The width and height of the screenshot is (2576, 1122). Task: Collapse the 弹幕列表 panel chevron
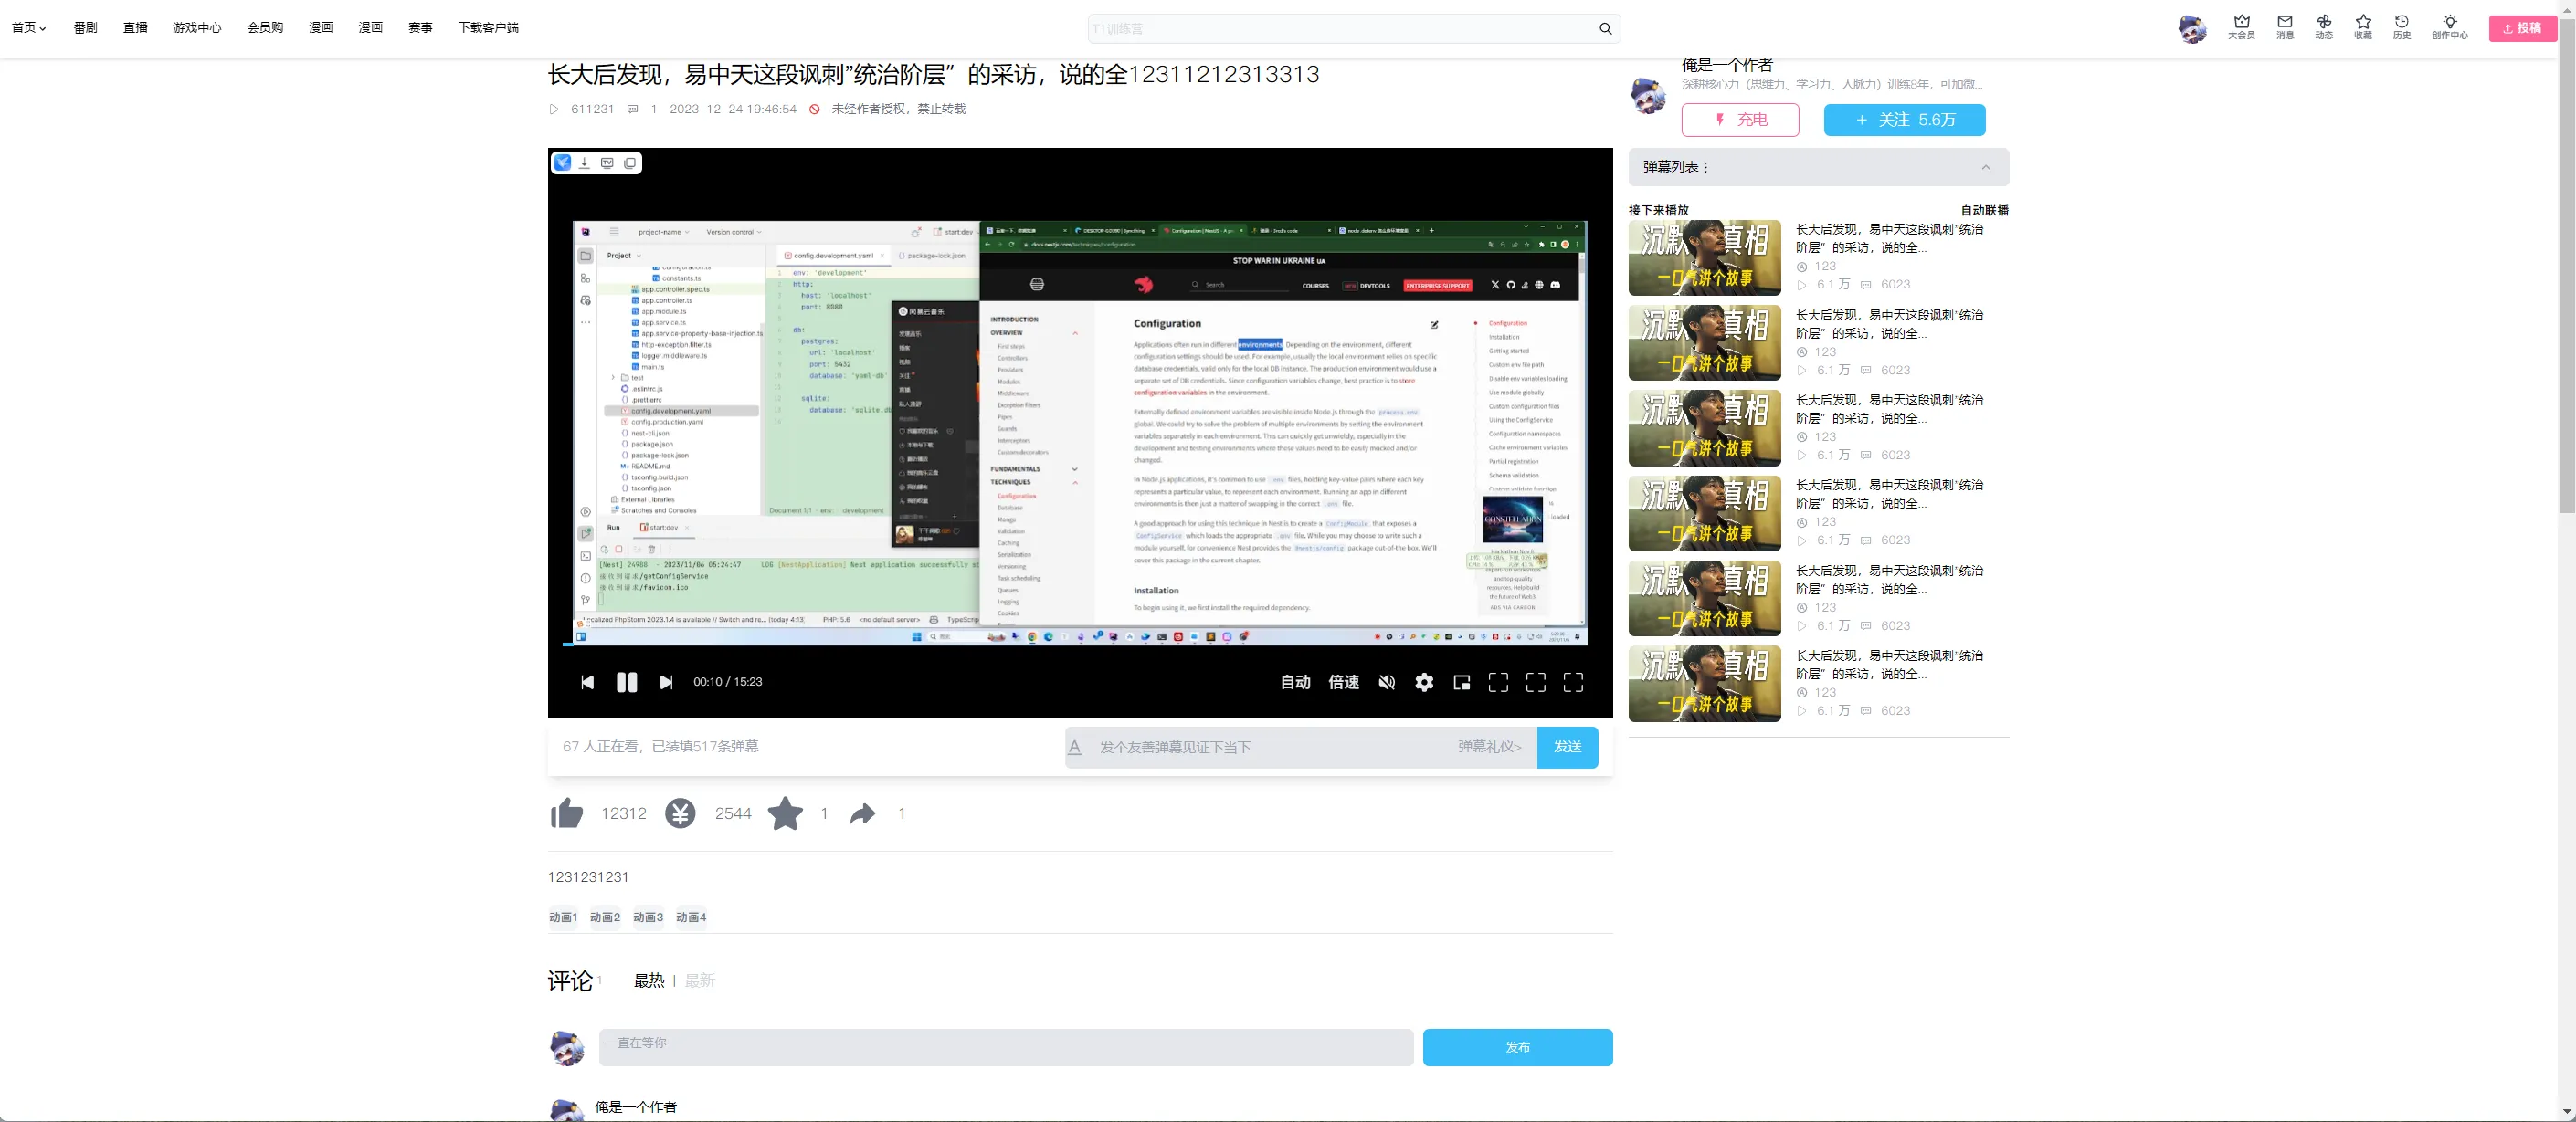[1986, 167]
